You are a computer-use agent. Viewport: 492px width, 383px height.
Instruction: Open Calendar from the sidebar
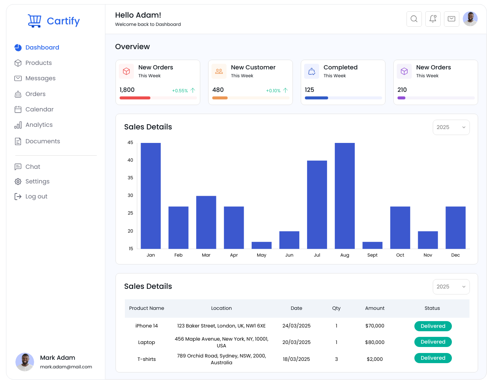coord(39,110)
